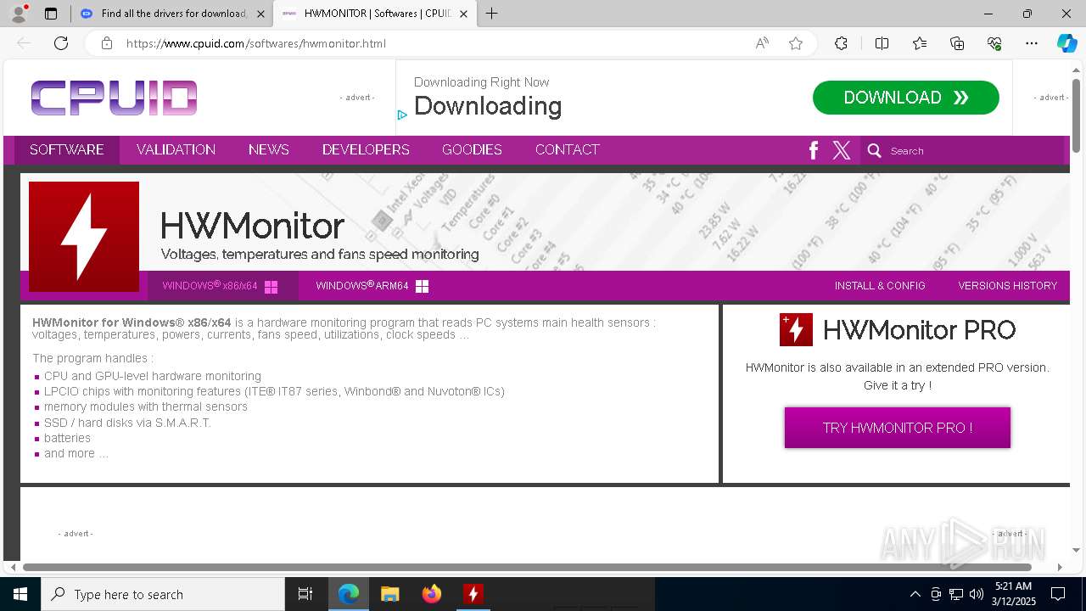
Task: Open Favorites list
Action: (x=920, y=43)
